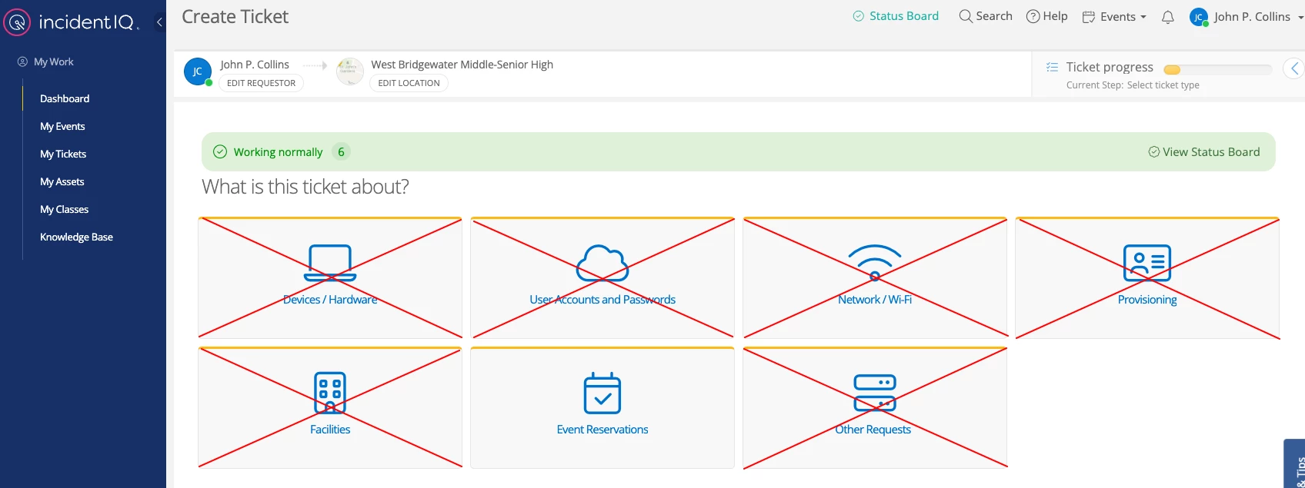This screenshot has height=488, width=1305.
Task: Click the requestor JC avatar
Action: coord(198,71)
